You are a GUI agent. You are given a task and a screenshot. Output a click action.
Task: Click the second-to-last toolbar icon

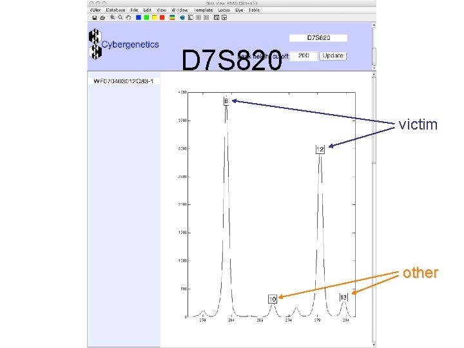217,17
